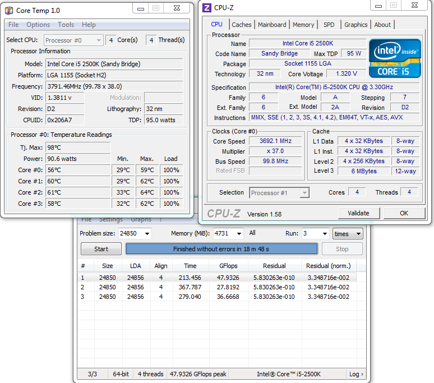Click the Tj. Max value 98°C
Viewport: 434px width, 383px height.
tap(78, 147)
